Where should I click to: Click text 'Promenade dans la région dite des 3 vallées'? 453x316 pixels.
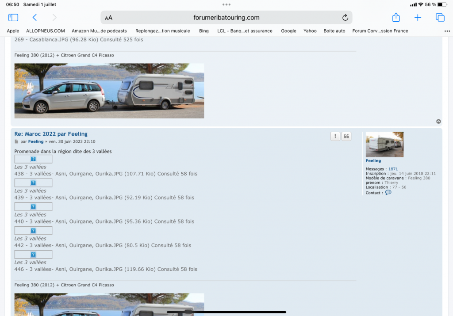coord(63,152)
